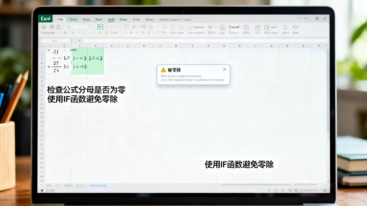Click the rightmost ribbon icon
The image size is (367, 206).
pyautogui.click(x=295, y=27)
